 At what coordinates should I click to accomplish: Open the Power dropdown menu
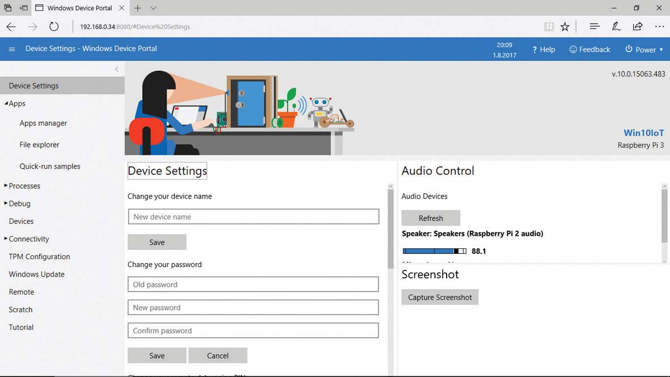pos(644,49)
